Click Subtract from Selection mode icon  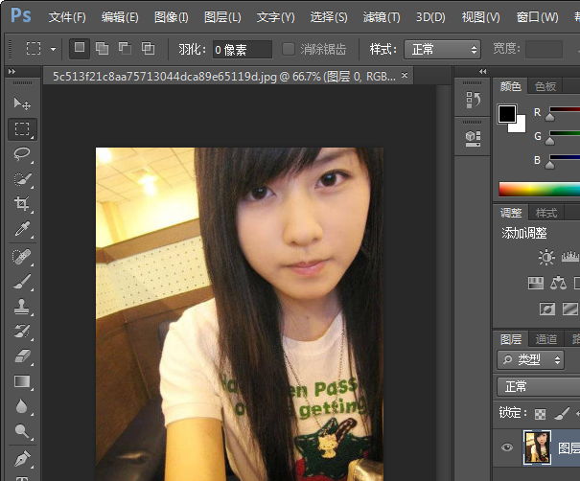pos(125,49)
